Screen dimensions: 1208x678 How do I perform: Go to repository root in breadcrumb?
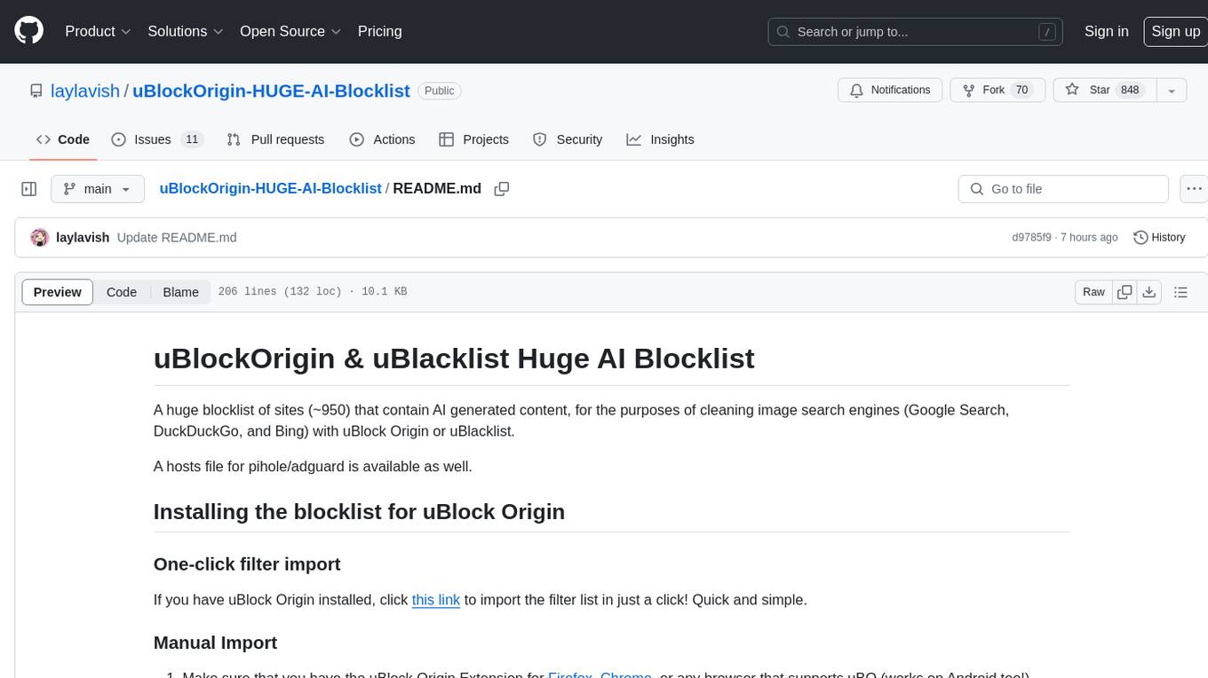click(x=270, y=189)
